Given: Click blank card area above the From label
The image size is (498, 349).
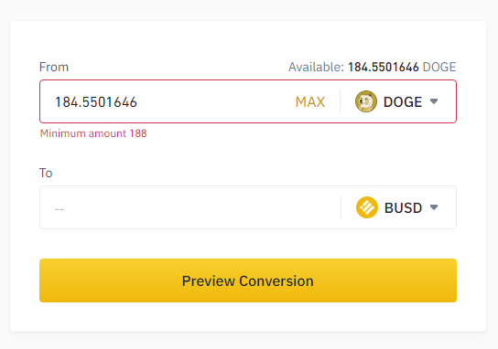Looking at the screenshot, I should click(248, 39).
